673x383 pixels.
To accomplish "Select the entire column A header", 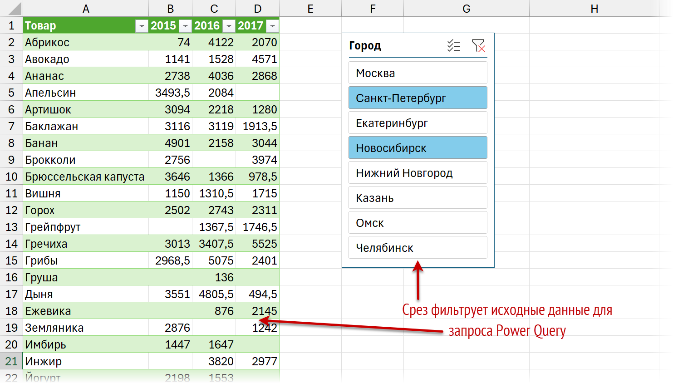I will pyautogui.click(x=86, y=8).
